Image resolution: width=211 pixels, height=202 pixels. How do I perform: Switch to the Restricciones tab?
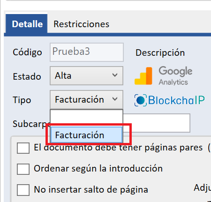[82, 24]
